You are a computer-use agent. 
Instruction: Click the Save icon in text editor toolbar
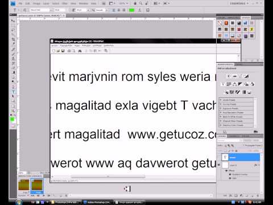[x=63, y=51]
